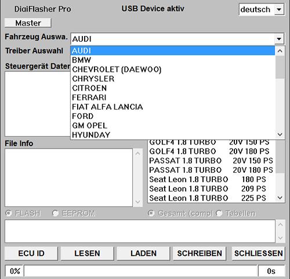
Task: Choose FERRARI in the vehicle dropdown list
Action: [173, 97]
